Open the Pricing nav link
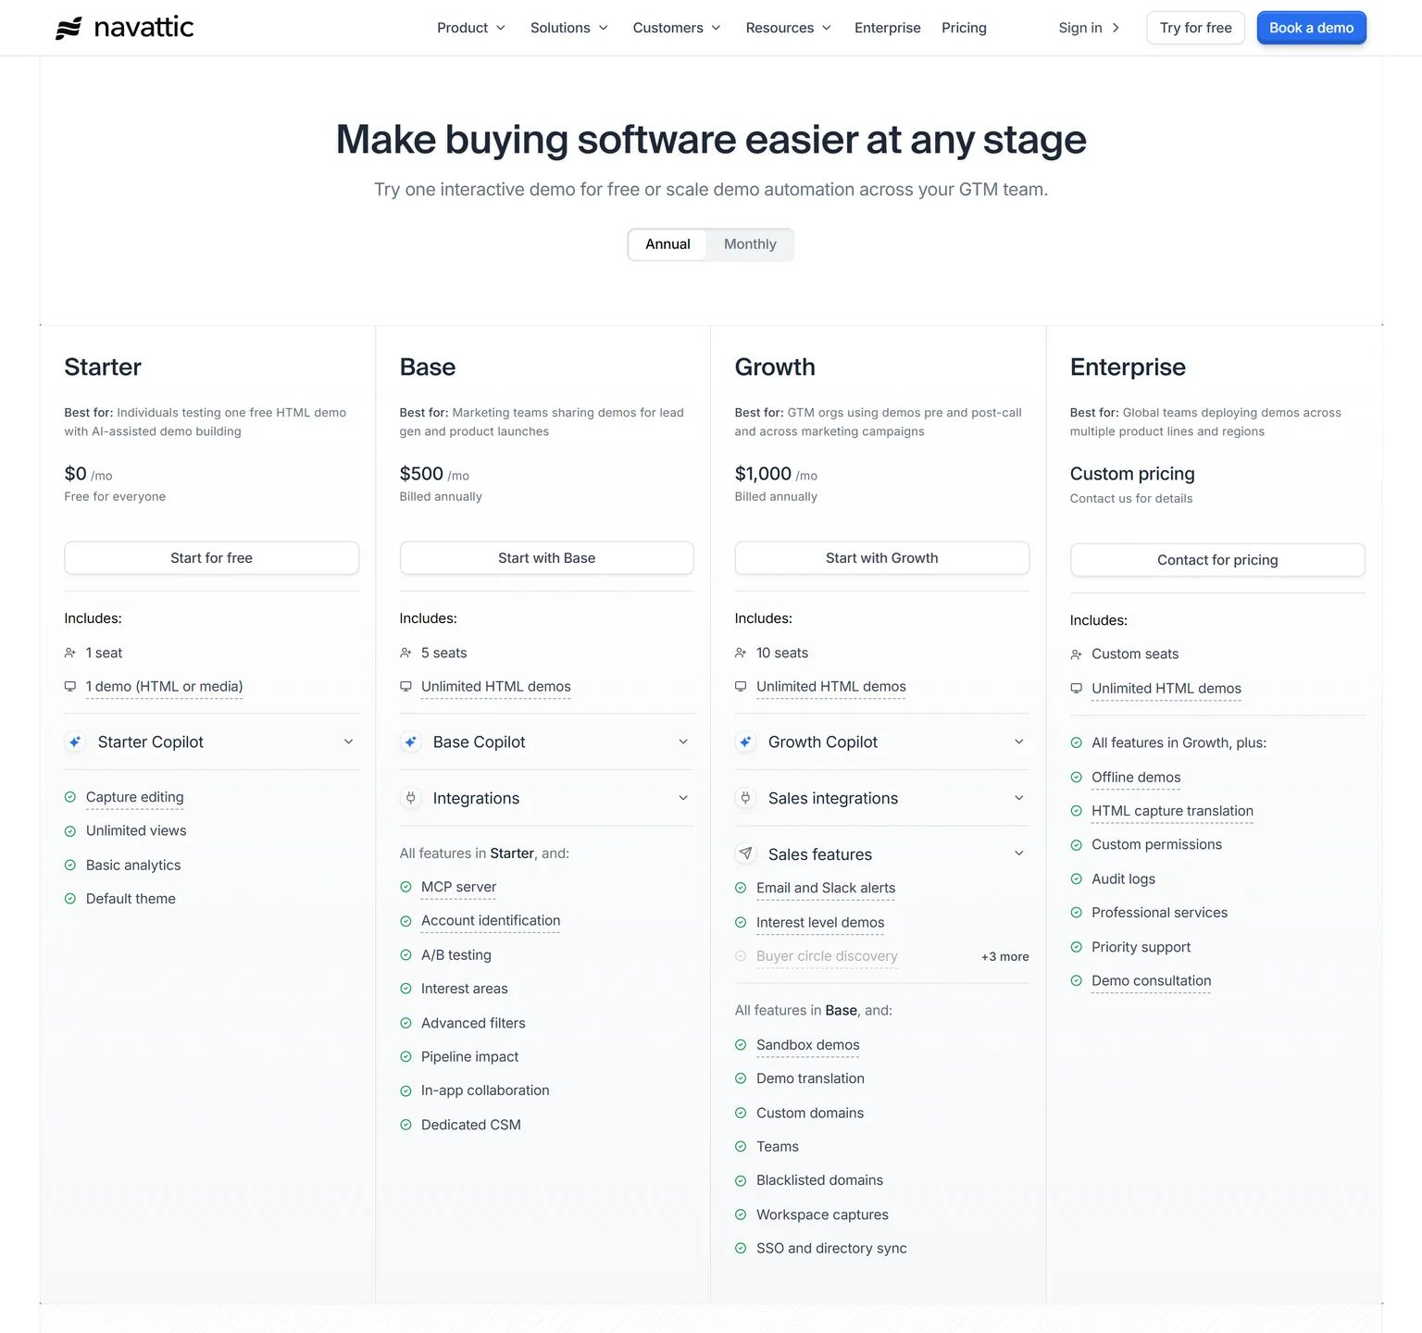Image resolution: width=1422 pixels, height=1333 pixels. [964, 28]
